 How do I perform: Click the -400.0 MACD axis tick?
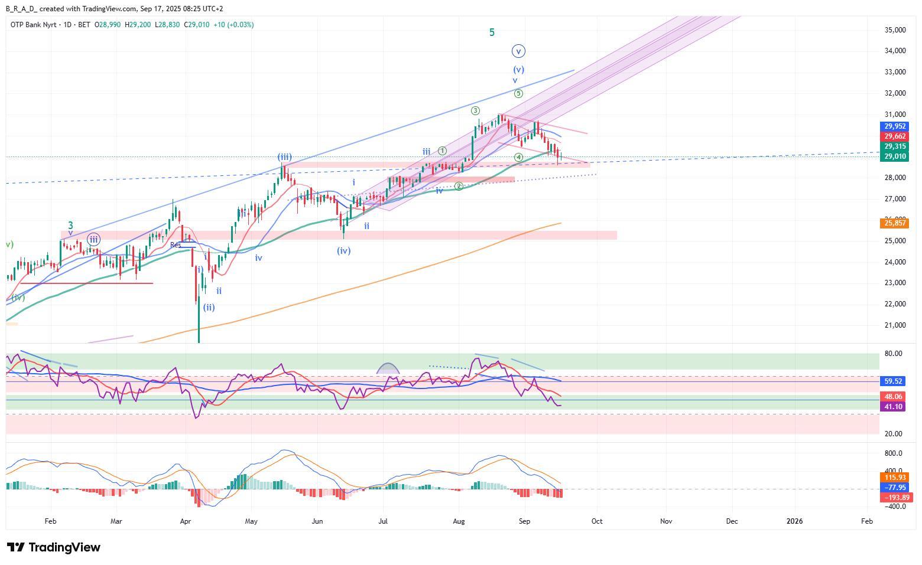point(894,507)
